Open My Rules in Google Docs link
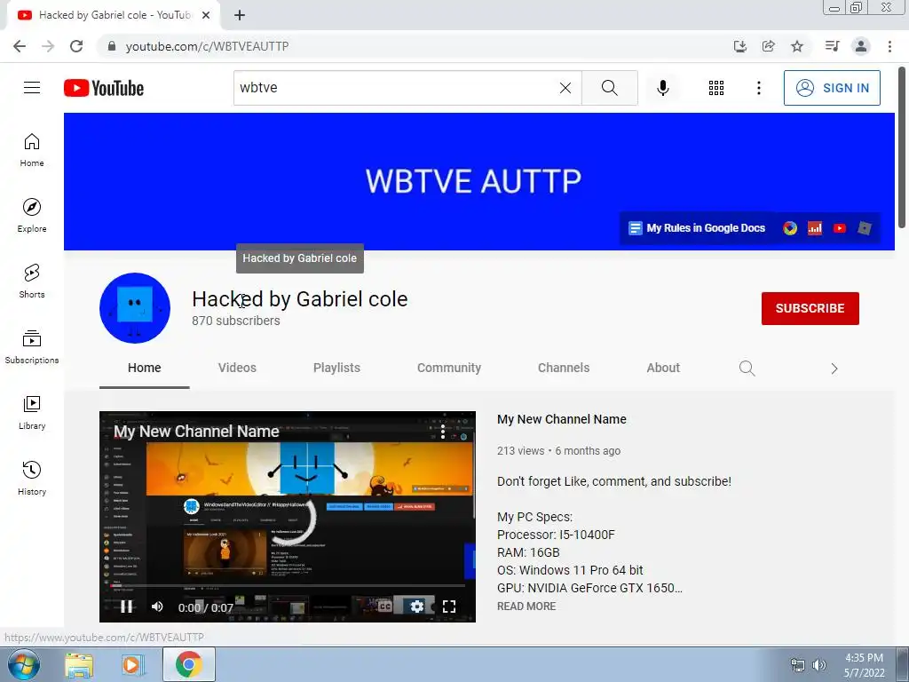This screenshot has height=682, width=909. coord(698,228)
